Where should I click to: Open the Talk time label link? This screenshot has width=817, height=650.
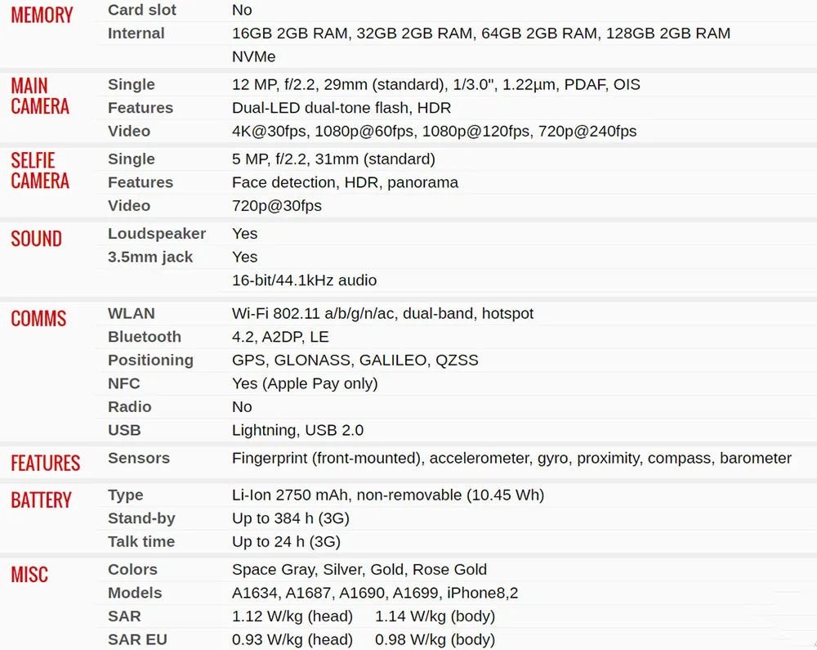tap(141, 541)
